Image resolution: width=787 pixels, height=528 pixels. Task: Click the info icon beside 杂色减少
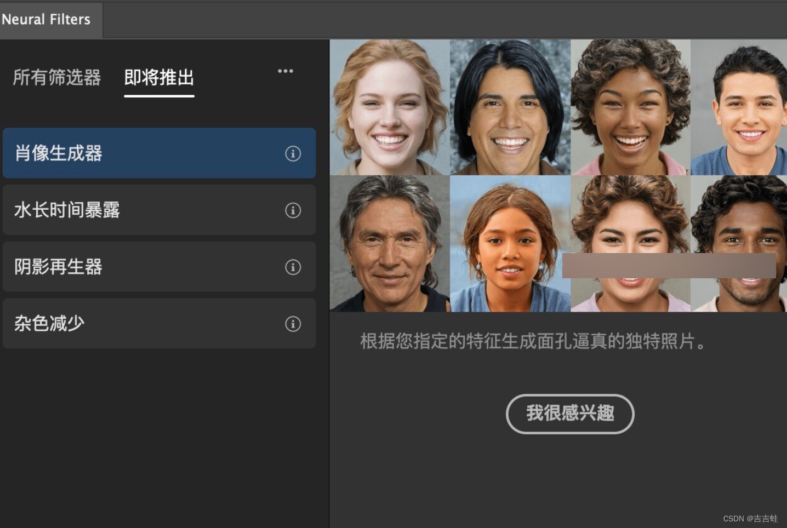tap(293, 324)
